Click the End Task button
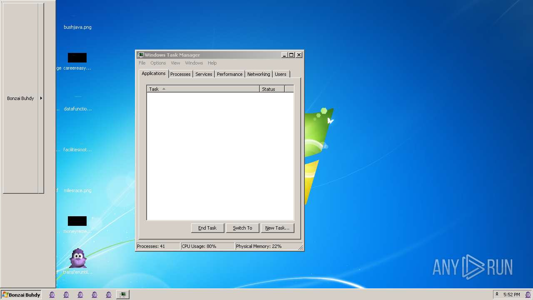This screenshot has width=533, height=300. tap(207, 228)
